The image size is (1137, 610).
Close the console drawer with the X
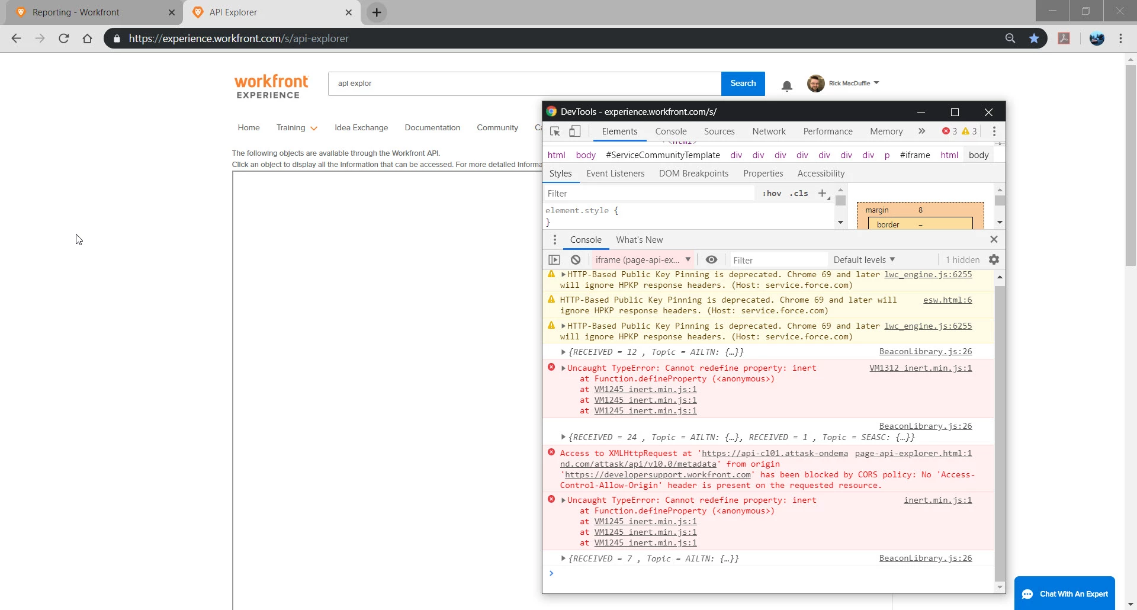pyautogui.click(x=994, y=239)
